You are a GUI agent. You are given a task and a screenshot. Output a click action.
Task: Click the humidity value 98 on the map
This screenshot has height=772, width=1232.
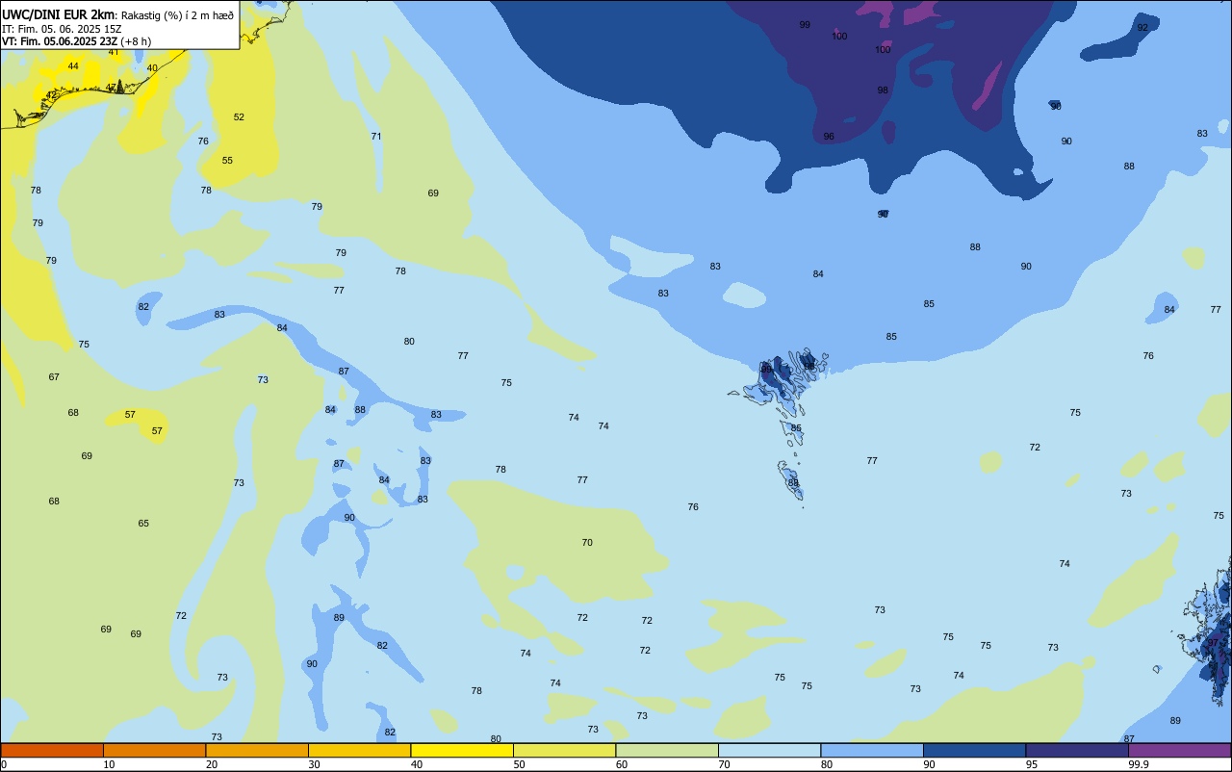point(883,90)
